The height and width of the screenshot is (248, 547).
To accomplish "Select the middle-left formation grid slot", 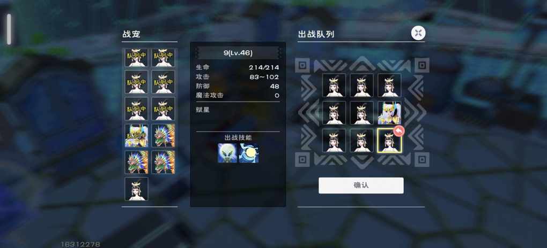I will 334,113.
